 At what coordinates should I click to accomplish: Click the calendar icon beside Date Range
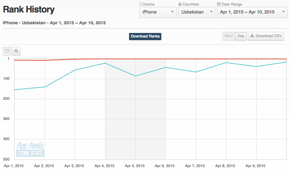(218, 5)
